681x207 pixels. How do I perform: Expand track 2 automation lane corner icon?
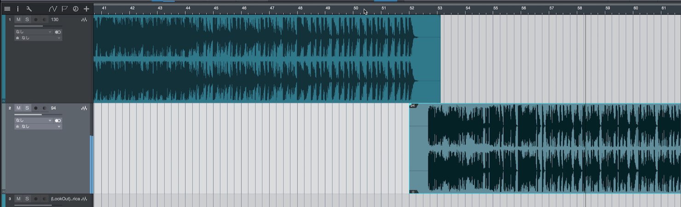[x=4, y=191]
